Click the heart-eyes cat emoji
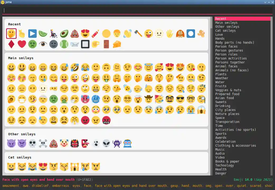The height and width of the screenshot is (190, 275). point(43,167)
